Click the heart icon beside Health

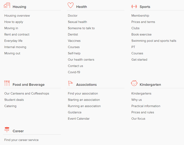click(x=70, y=5)
